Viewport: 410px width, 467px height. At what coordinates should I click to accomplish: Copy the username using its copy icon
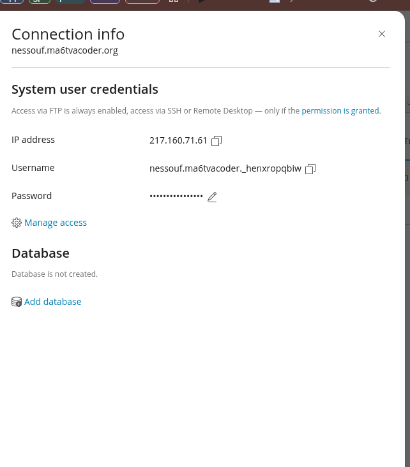[310, 169]
